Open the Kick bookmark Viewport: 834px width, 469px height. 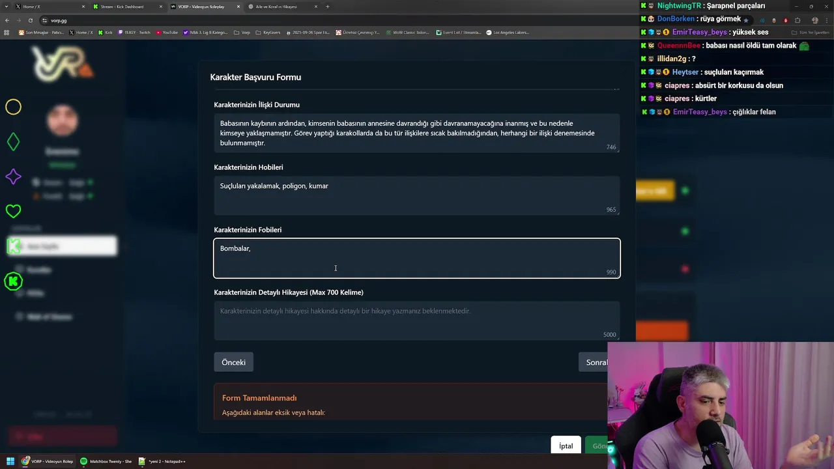pos(106,32)
